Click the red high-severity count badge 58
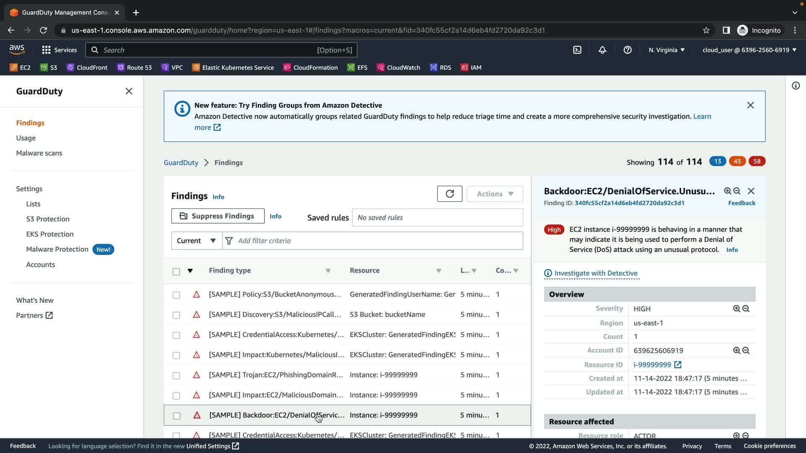 pos(756,161)
